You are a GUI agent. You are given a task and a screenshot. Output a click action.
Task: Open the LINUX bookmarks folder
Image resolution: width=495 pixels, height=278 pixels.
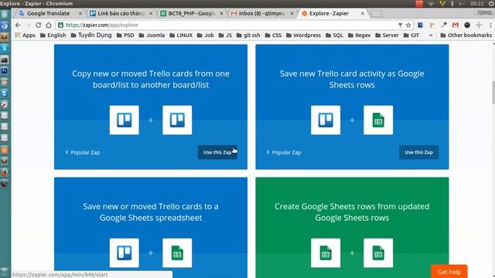click(x=181, y=36)
